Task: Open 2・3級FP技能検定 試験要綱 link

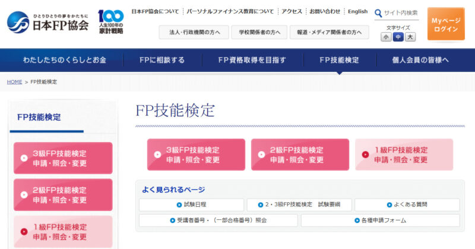Action: 299,205
